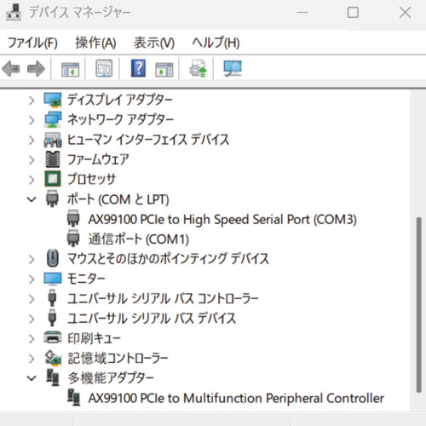Toggle the console tree pane icon
Viewport: 426px width, 426px height.
tap(70, 69)
